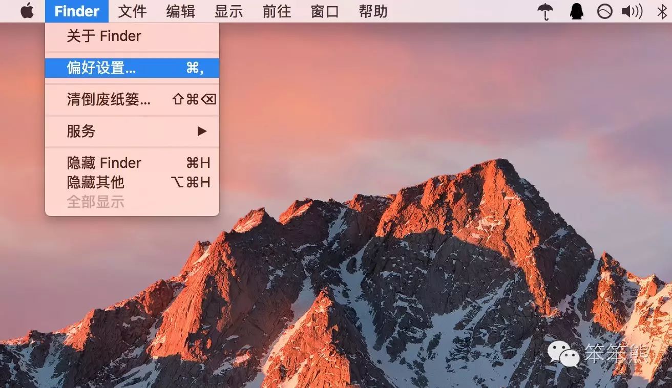Viewport: 672px width, 388px height.
Task: Choose the highlighted 偏好设置... item
Action: pyautogui.click(x=101, y=68)
